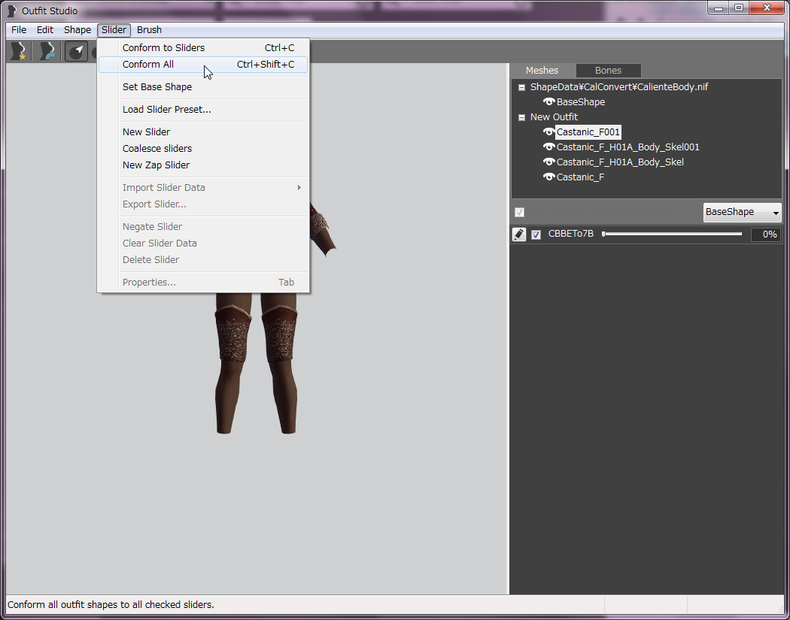The image size is (790, 620).
Task: Toggle eye icon next to Castanic_F
Action: point(549,177)
